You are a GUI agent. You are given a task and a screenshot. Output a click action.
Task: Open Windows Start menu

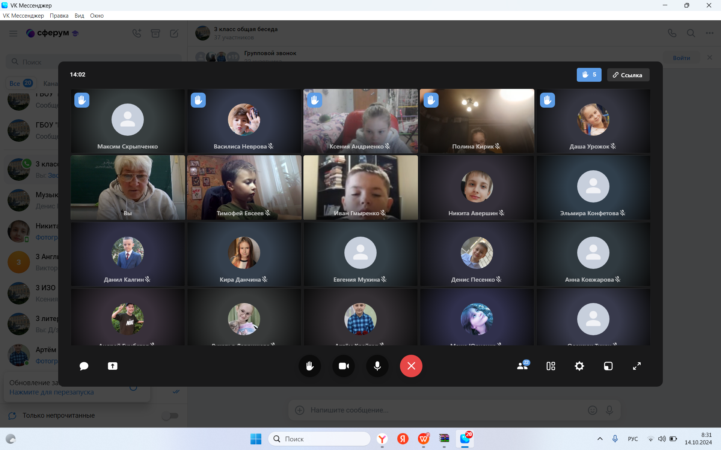tap(256, 439)
